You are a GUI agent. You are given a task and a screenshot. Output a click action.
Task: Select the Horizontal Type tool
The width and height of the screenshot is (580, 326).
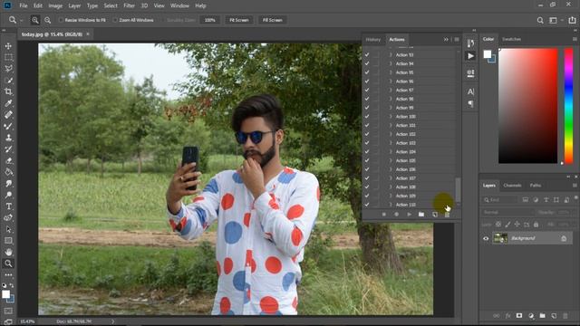tap(8, 206)
